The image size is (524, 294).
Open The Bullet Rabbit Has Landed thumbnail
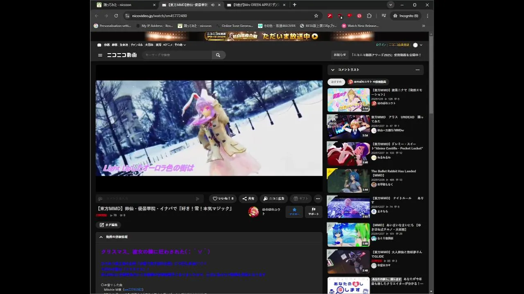(x=348, y=180)
